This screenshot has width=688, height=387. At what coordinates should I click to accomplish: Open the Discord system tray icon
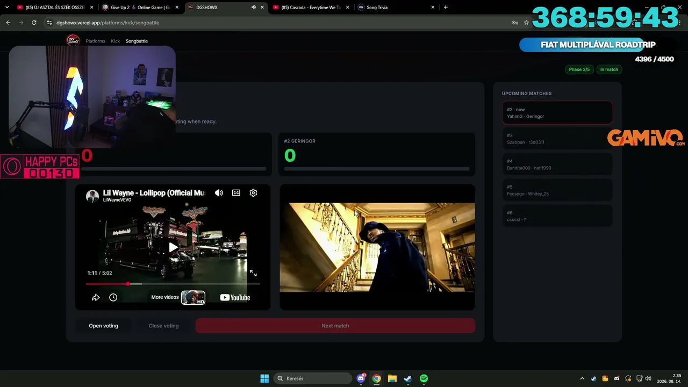(617, 378)
